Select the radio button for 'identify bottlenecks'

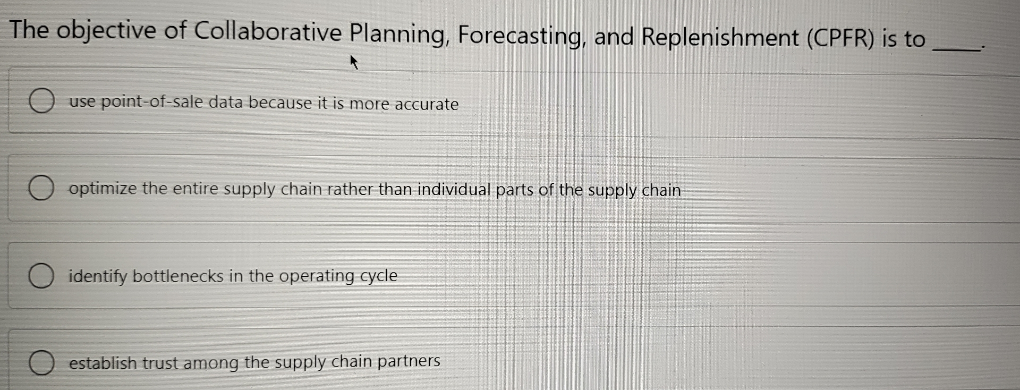click(42, 275)
